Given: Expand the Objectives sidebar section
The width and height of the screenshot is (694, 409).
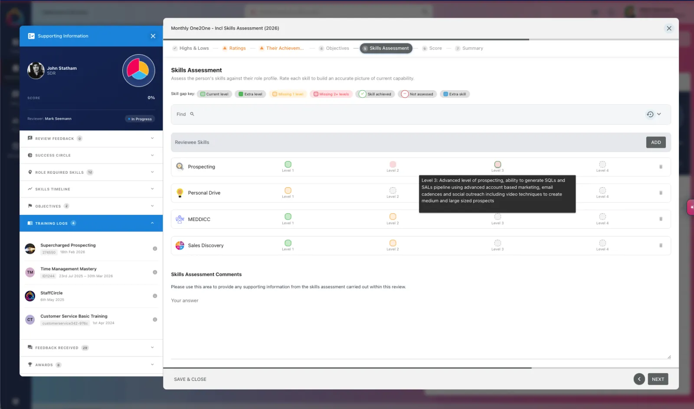Looking at the screenshot, I should 91,206.
